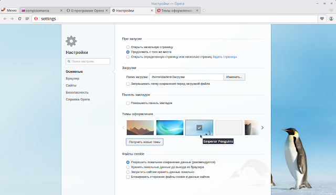Select the blank white theme thumbnail
336x195 pixels.
click(229, 128)
